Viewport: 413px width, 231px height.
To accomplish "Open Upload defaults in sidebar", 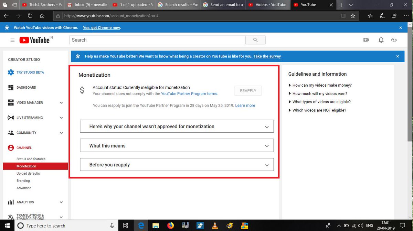I will coord(28,174).
